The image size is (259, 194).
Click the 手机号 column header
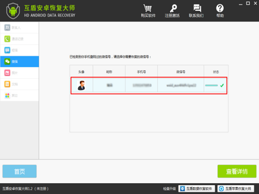click(x=141, y=72)
